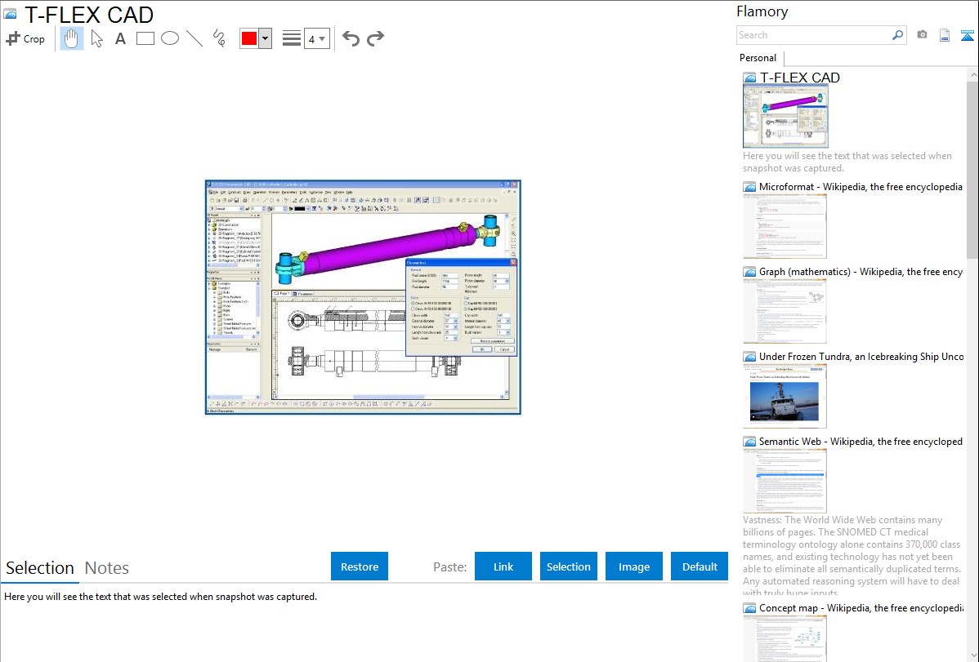The width and height of the screenshot is (979, 662).
Task: Click the icon beside sidebar T-FLEX CAD entry
Action: tap(749, 78)
